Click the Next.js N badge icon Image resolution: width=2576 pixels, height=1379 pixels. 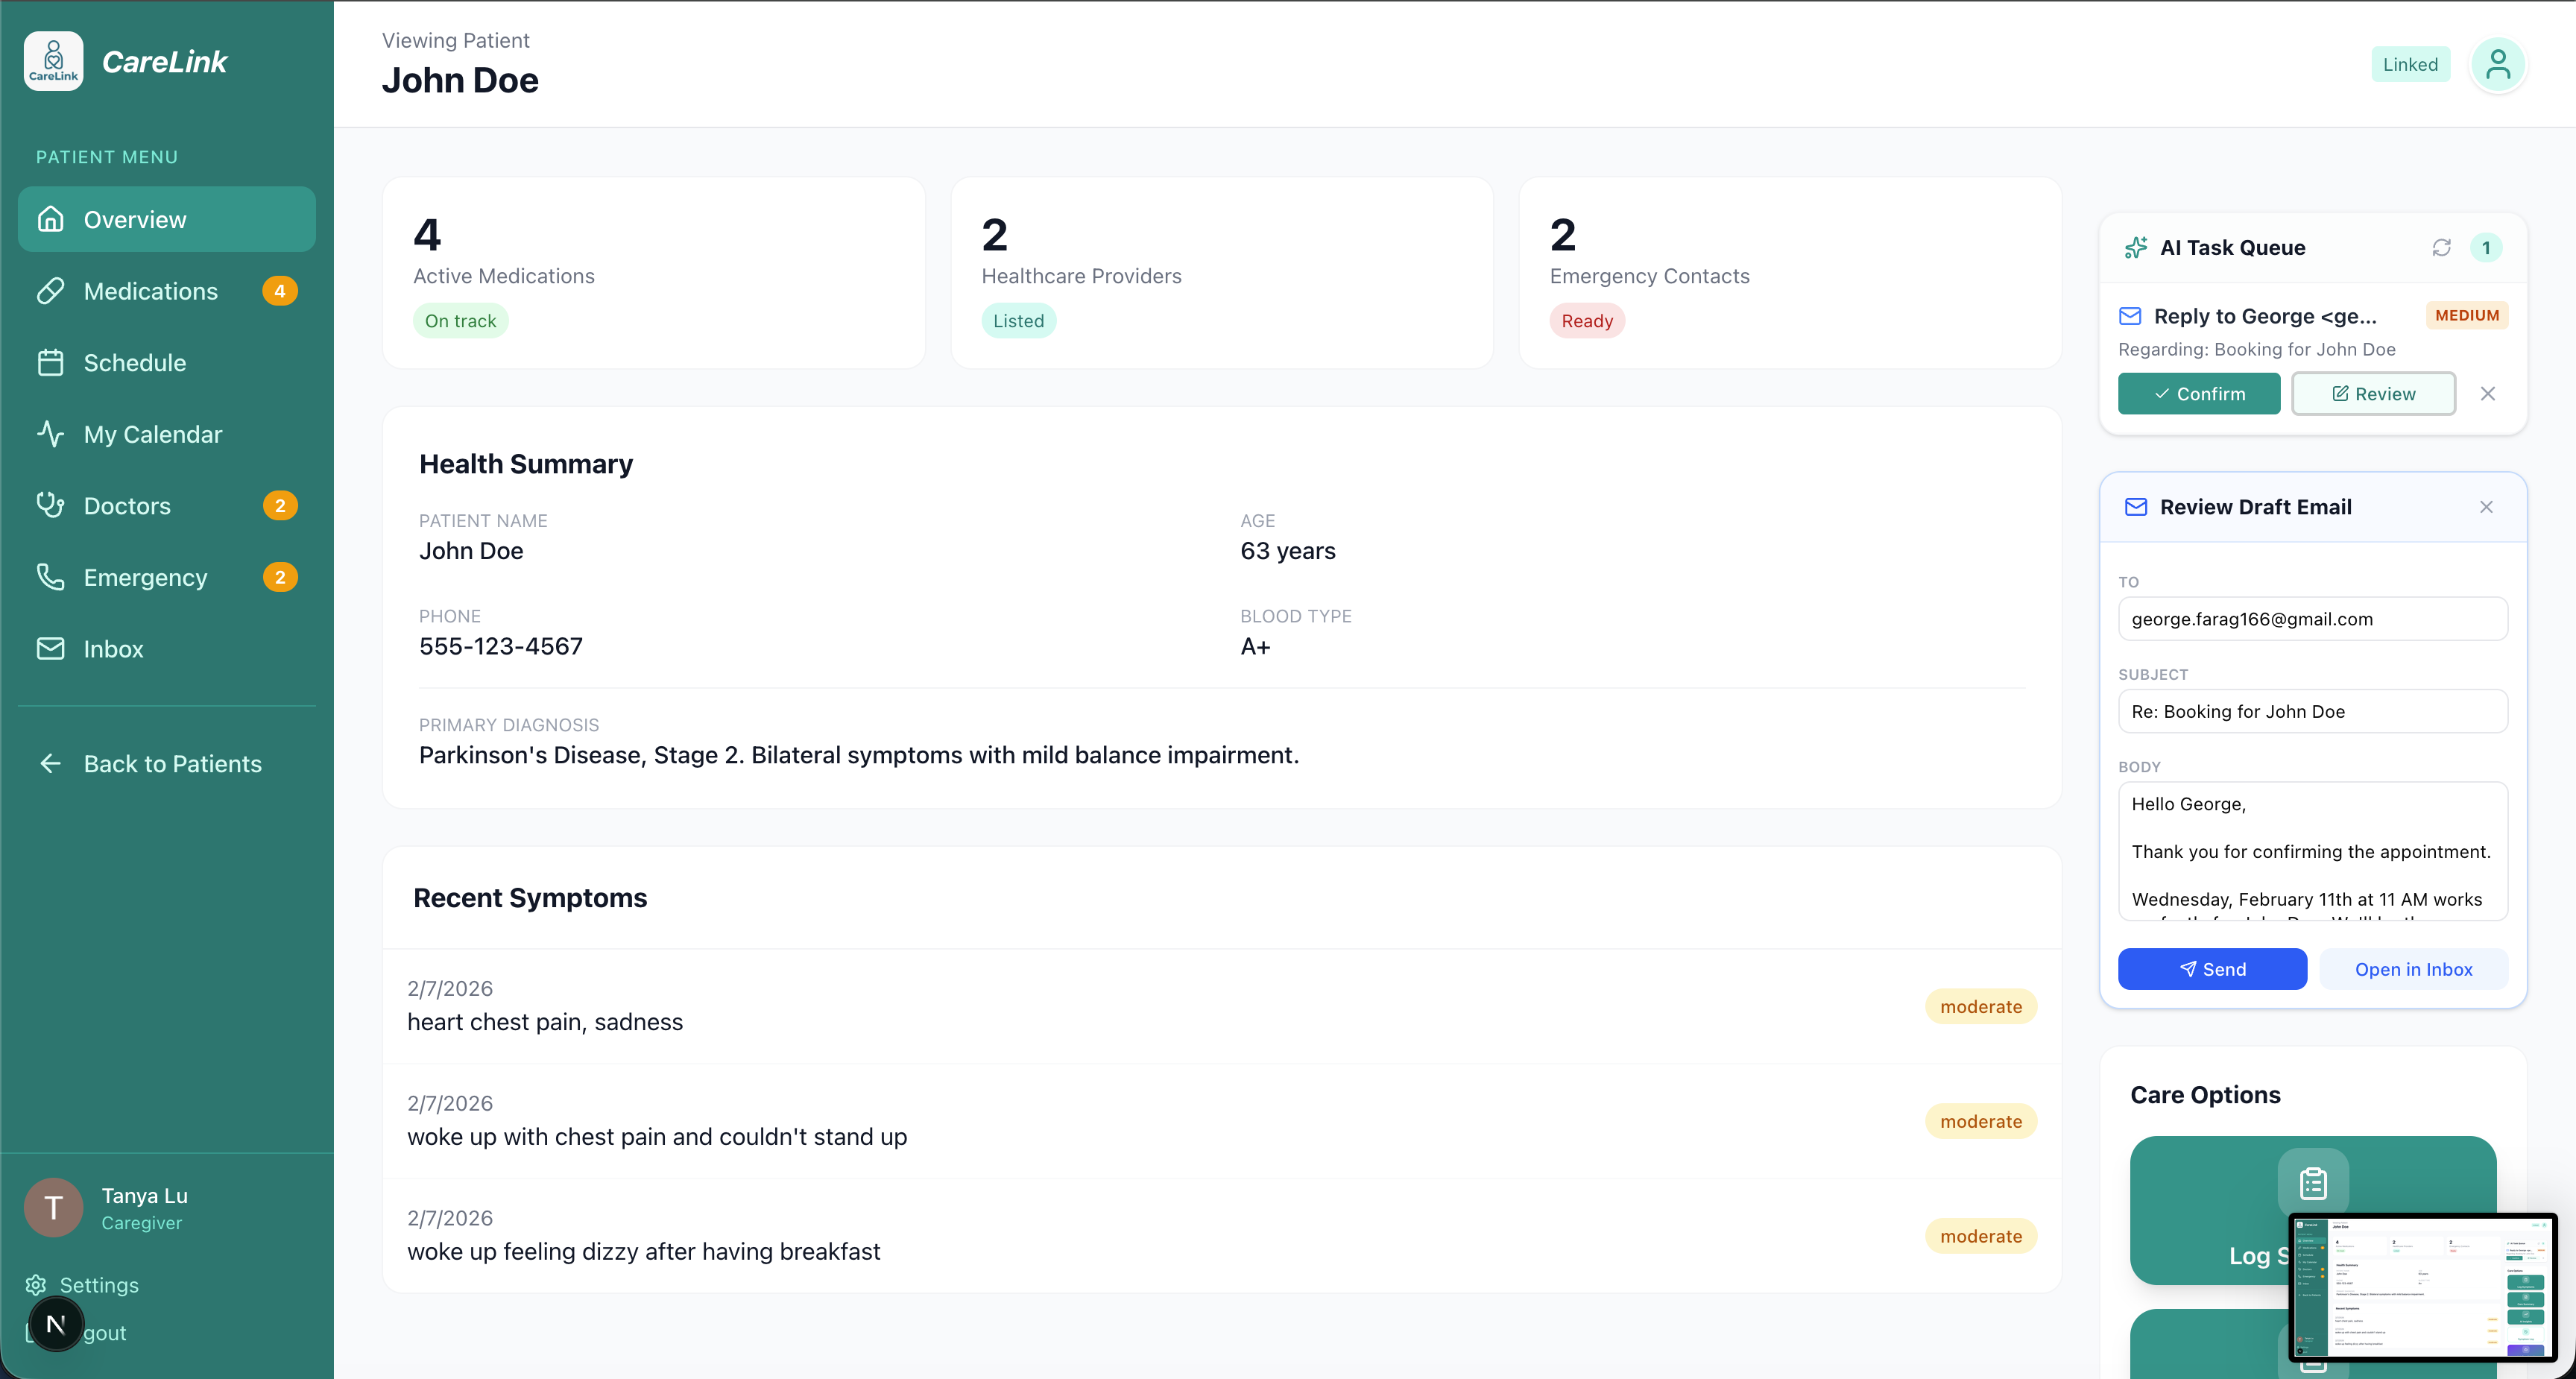pos(56,1324)
